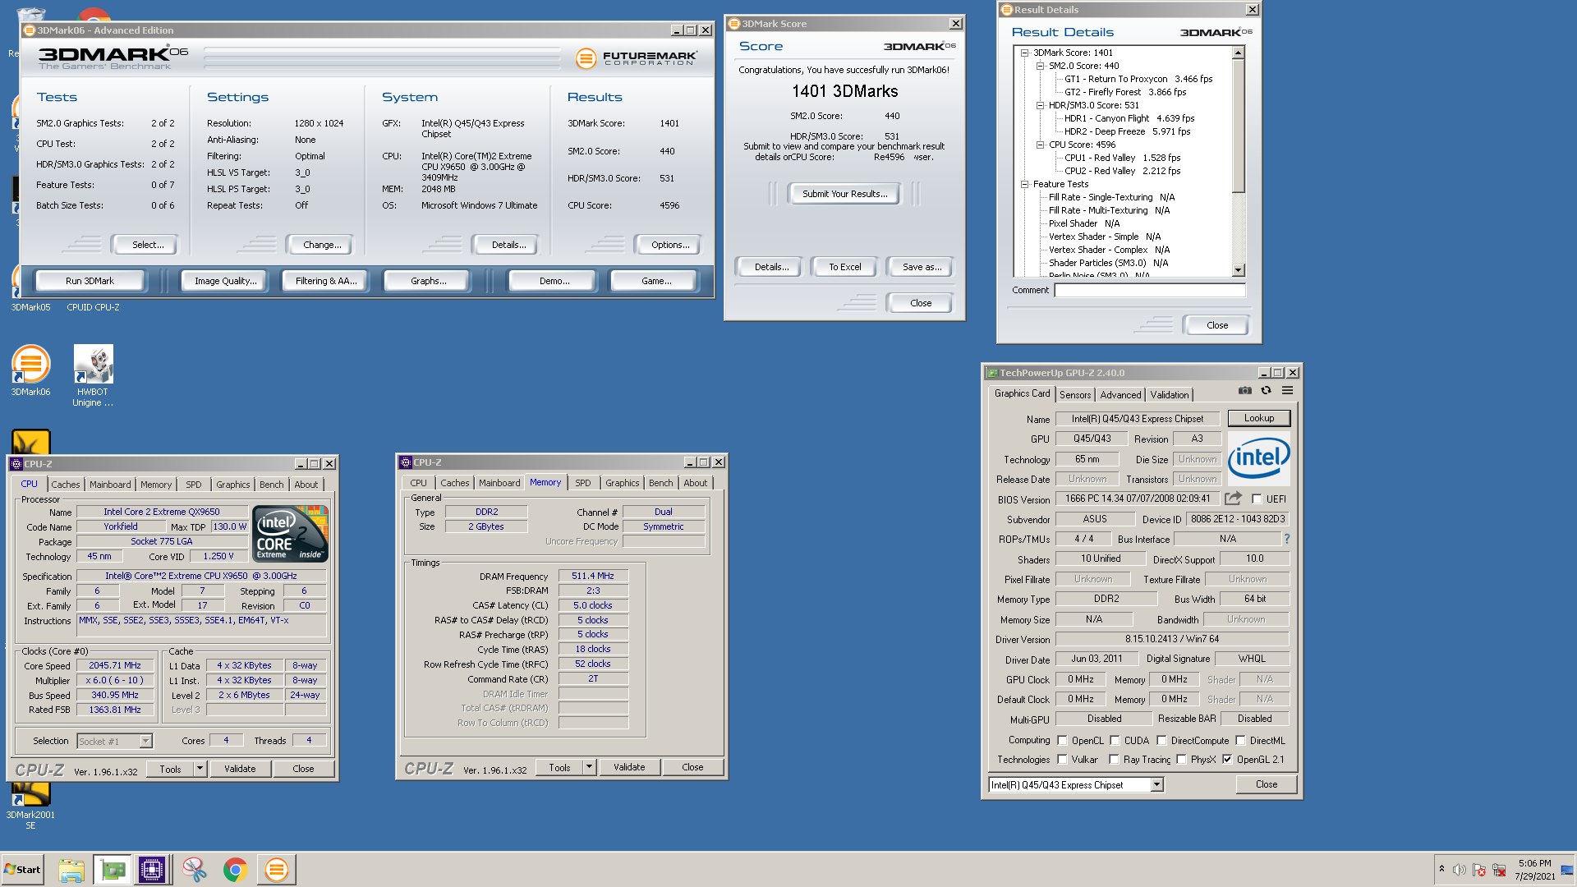Viewport: 1577px width, 887px height.
Task: Click the Result Details scrollbar up arrow
Action: pos(1239,53)
